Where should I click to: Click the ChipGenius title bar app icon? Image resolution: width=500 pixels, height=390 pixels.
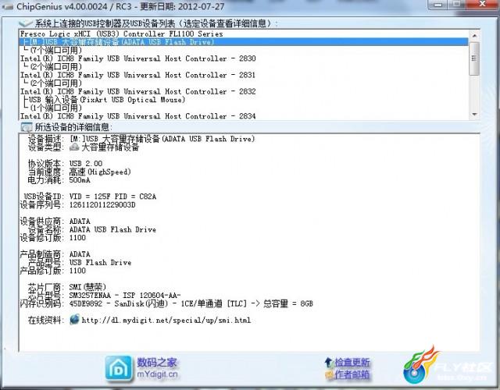tap(7, 6)
